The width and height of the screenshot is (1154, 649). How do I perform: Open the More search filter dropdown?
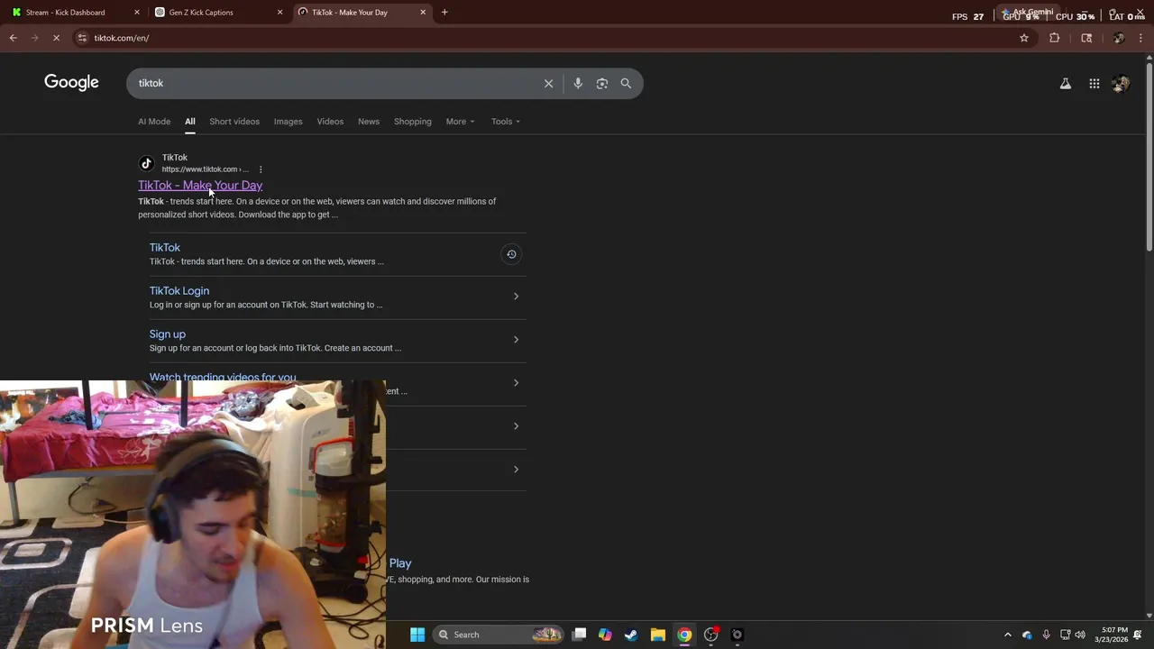coord(460,122)
